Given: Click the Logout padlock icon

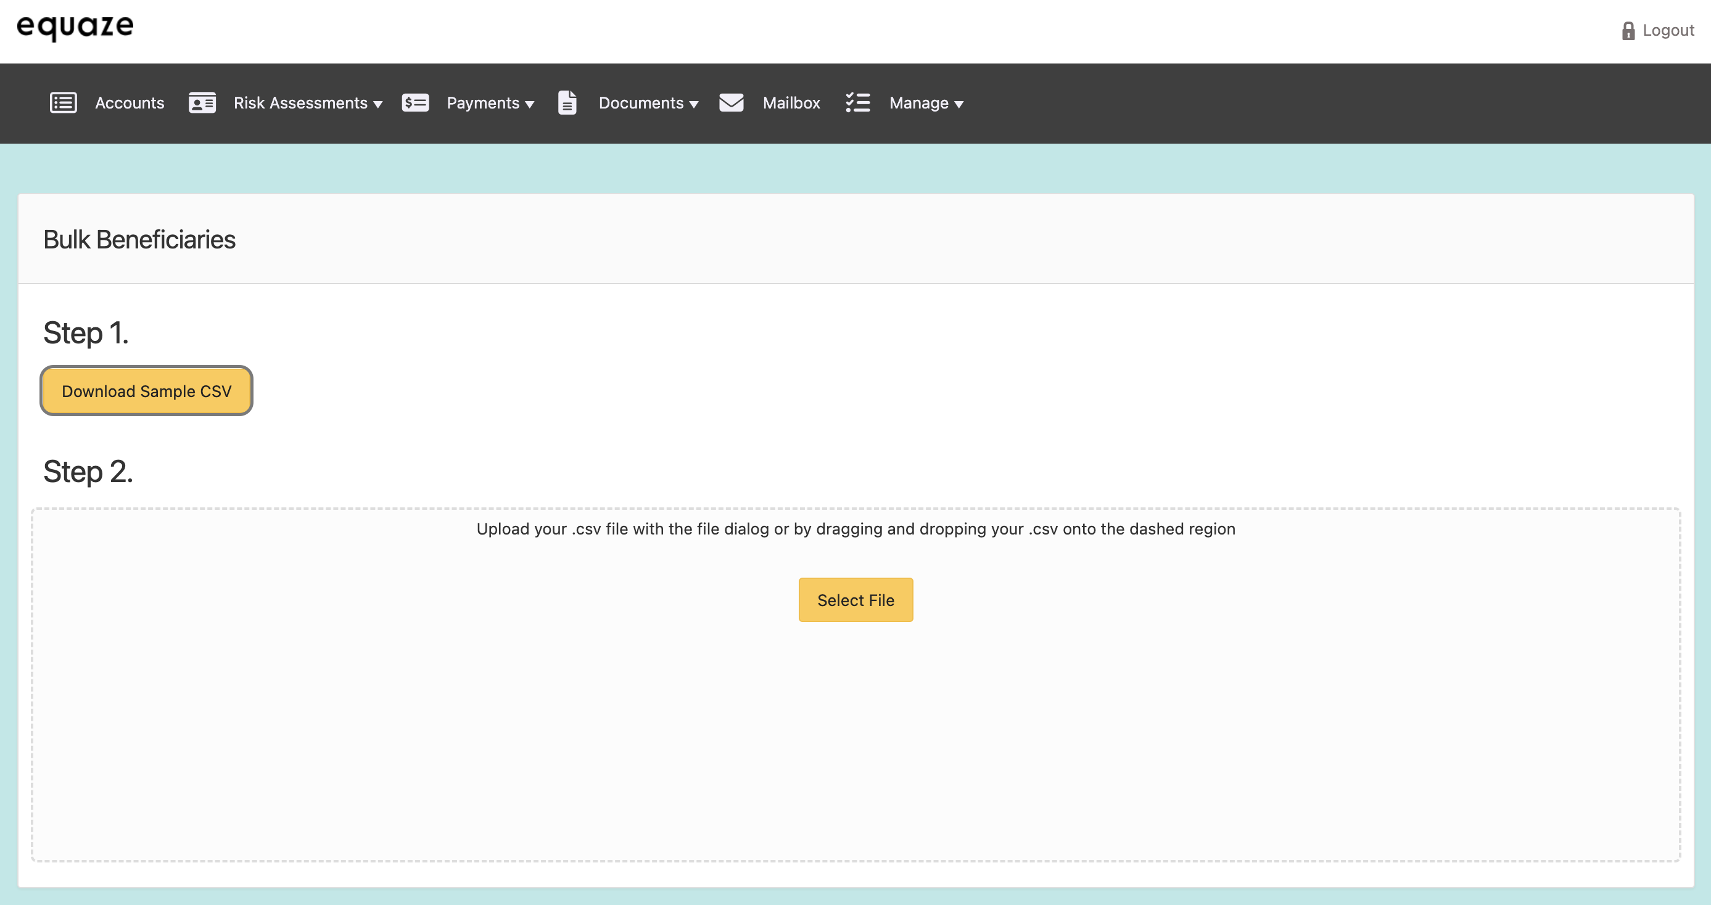Looking at the screenshot, I should pos(1628,31).
